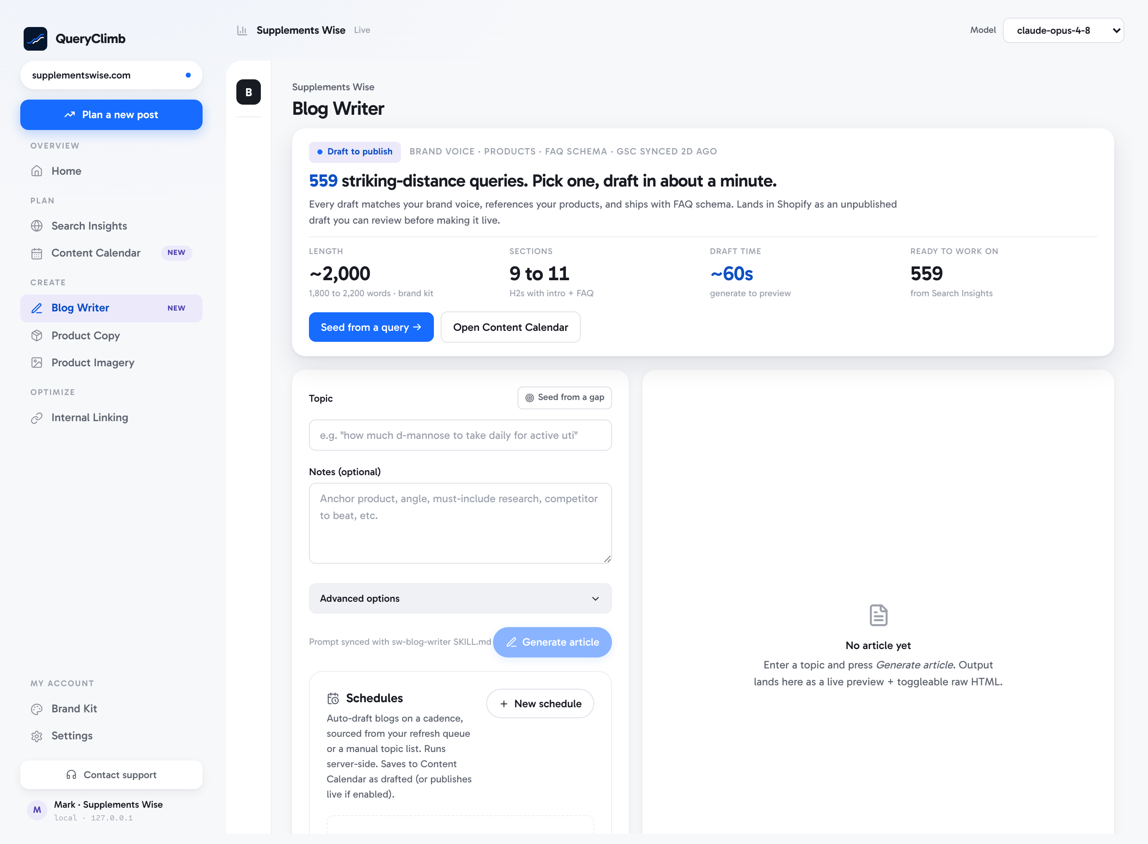Click the Prompt synced with sw-blog-writer SKILL.md text
Viewport: 1148px width, 844px height.
[400, 642]
